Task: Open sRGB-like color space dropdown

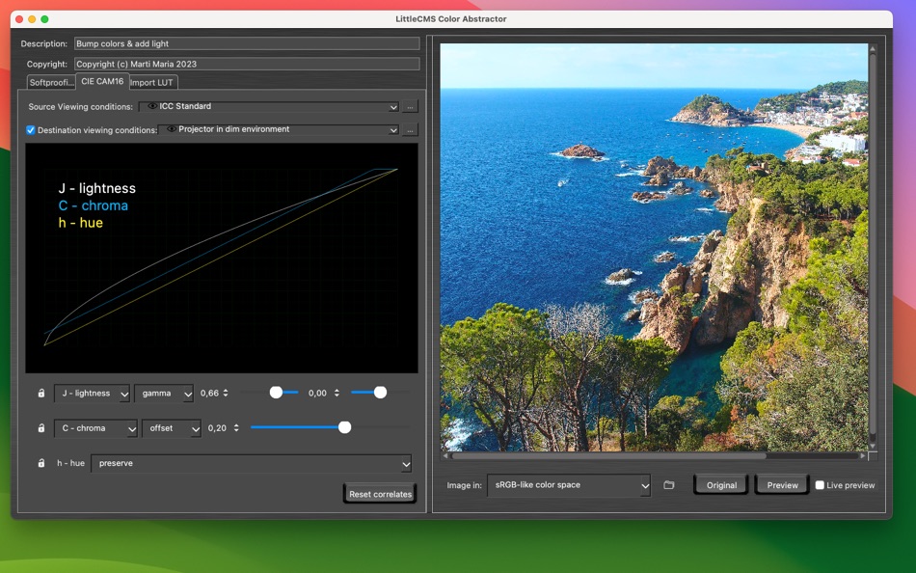Action: (569, 485)
